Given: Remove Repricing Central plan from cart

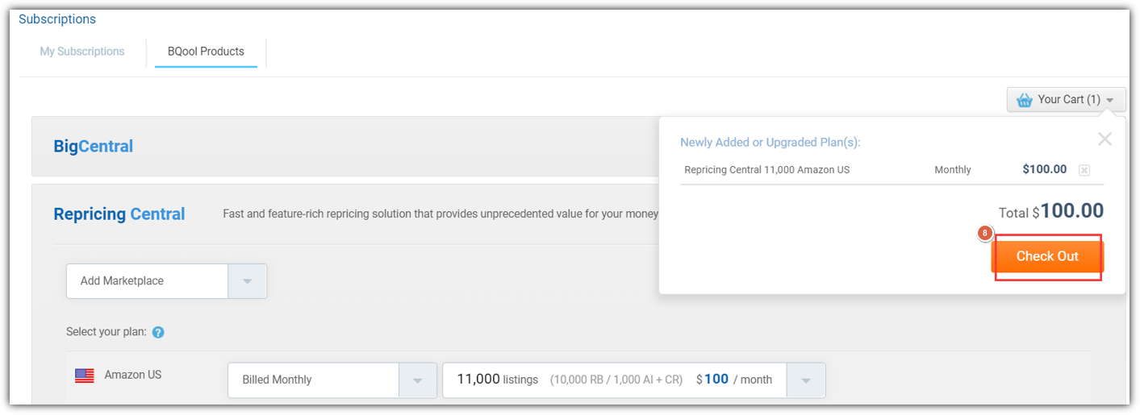Looking at the screenshot, I should [x=1084, y=170].
